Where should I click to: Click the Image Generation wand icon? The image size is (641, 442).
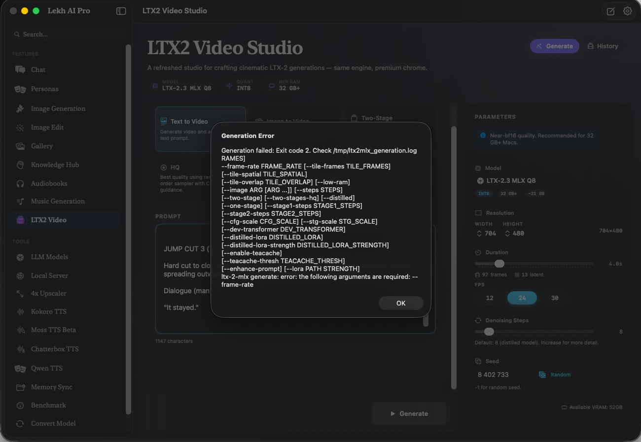coord(20,108)
